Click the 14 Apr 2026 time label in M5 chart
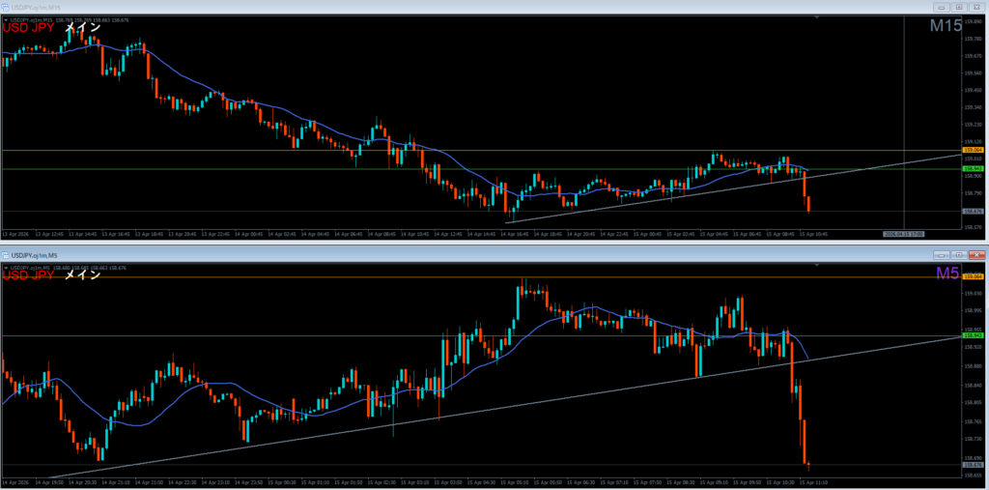The height and width of the screenshot is (490, 989). point(14,482)
